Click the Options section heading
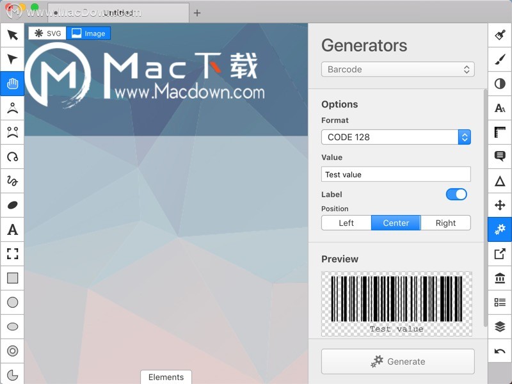 [x=340, y=104]
